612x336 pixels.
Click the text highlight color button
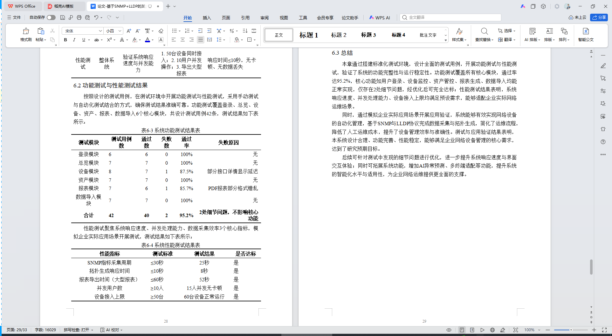point(135,40)
